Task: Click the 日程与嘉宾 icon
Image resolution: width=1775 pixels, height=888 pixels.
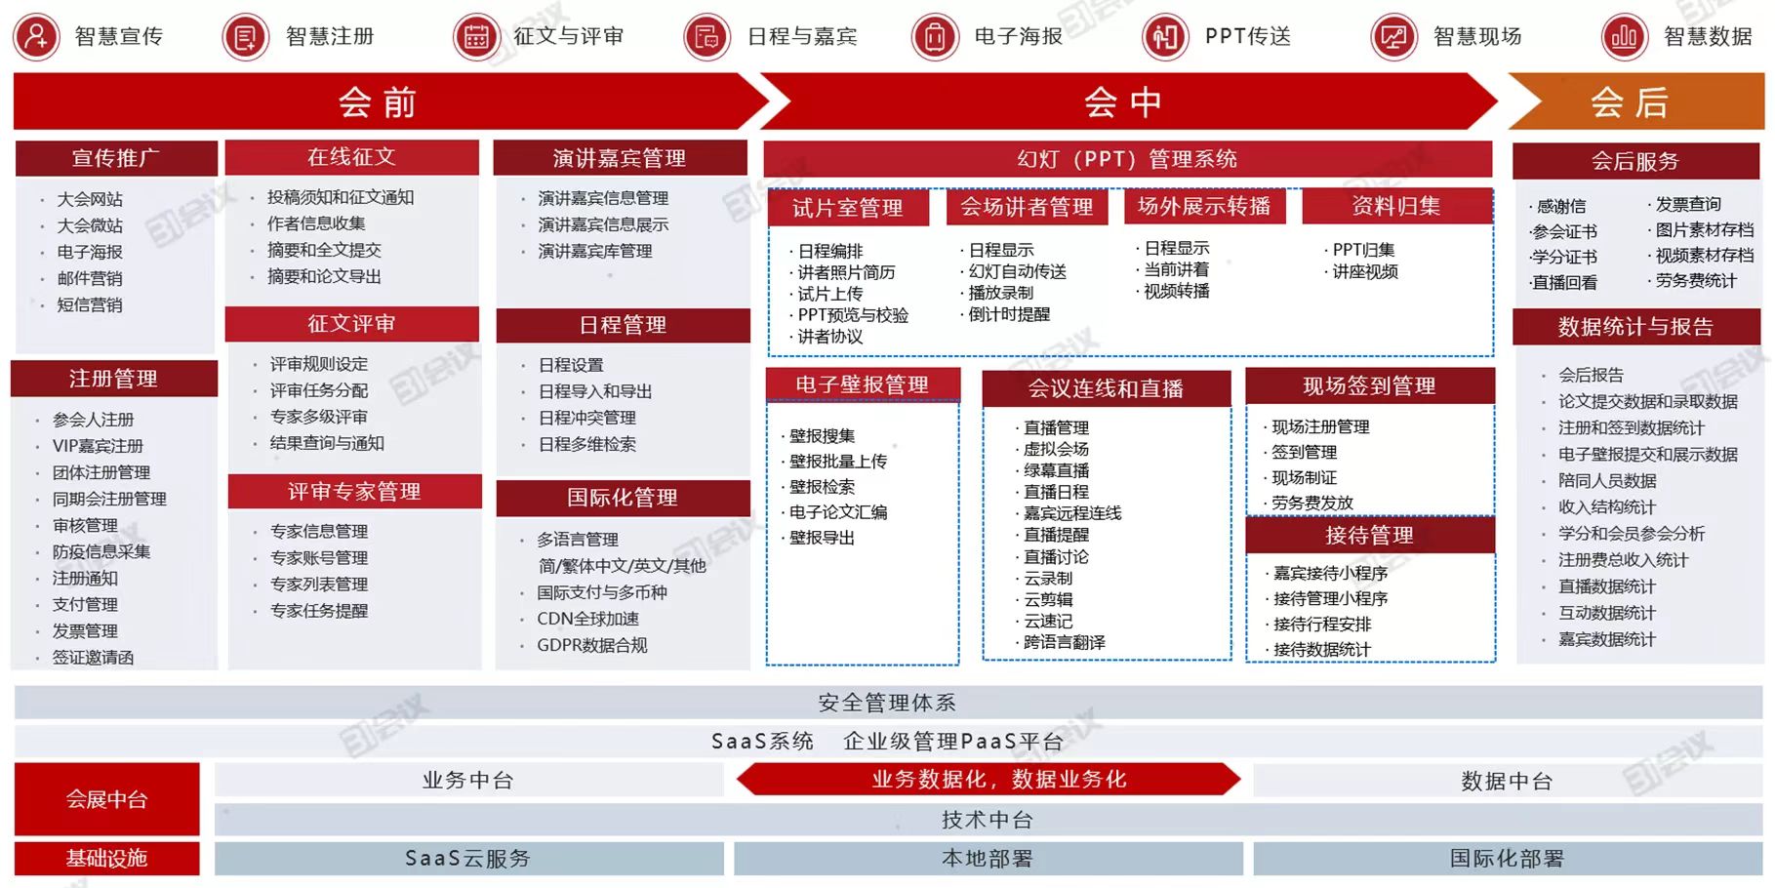Action: pos(706,37)
